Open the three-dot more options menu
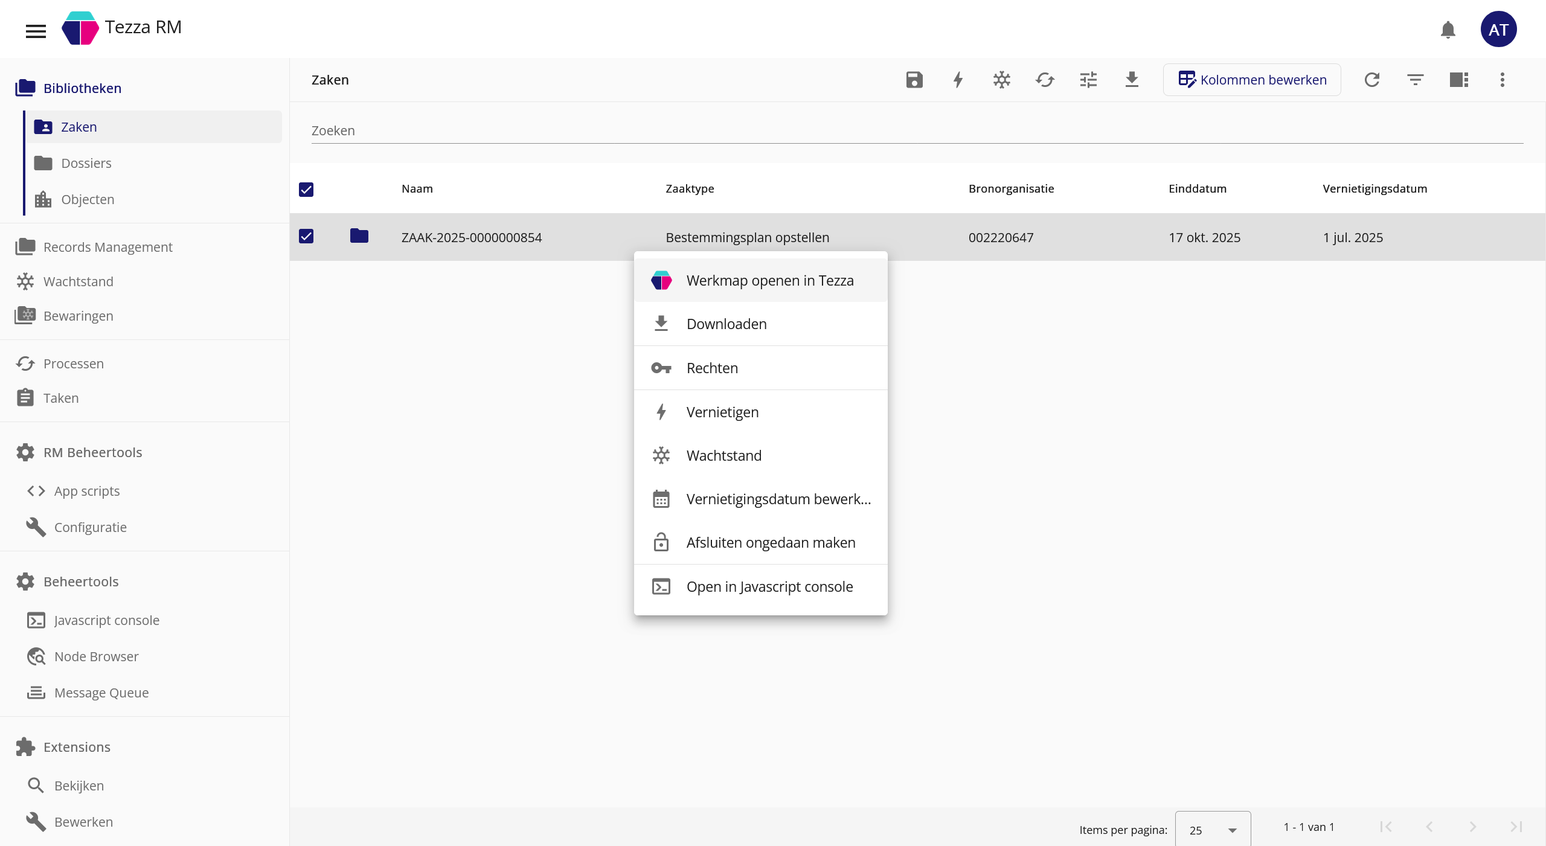This screenshot has height=846, width=1546. click(1503, 80)
